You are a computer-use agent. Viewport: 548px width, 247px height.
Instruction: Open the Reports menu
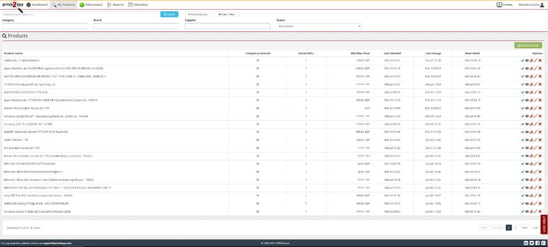[116, 5]
